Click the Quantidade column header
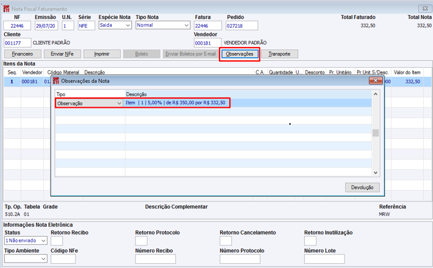Viewport: 433px width, 268px height. coord(281,72)
